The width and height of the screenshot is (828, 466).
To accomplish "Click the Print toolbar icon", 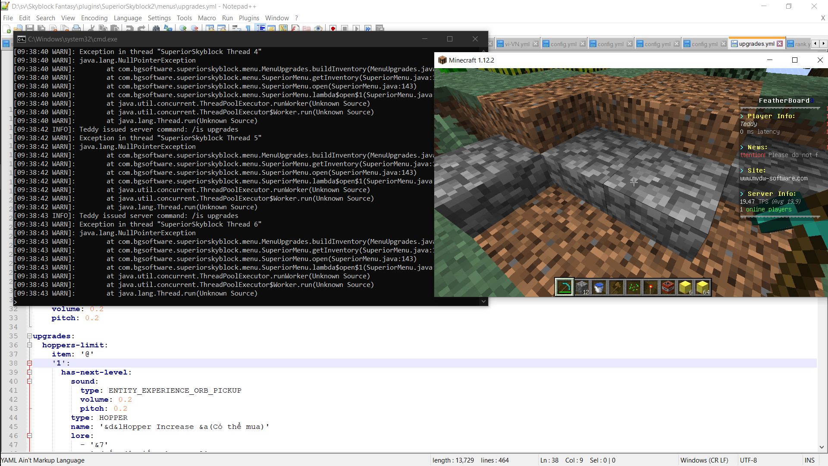I will [76, 28].
